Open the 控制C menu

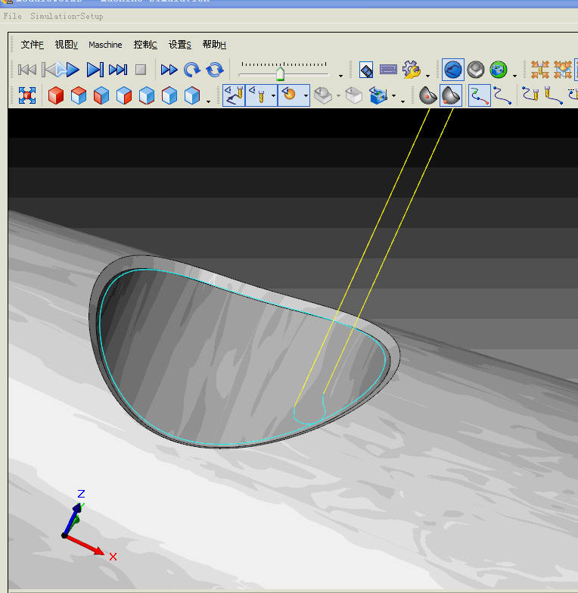click(145, 45)
